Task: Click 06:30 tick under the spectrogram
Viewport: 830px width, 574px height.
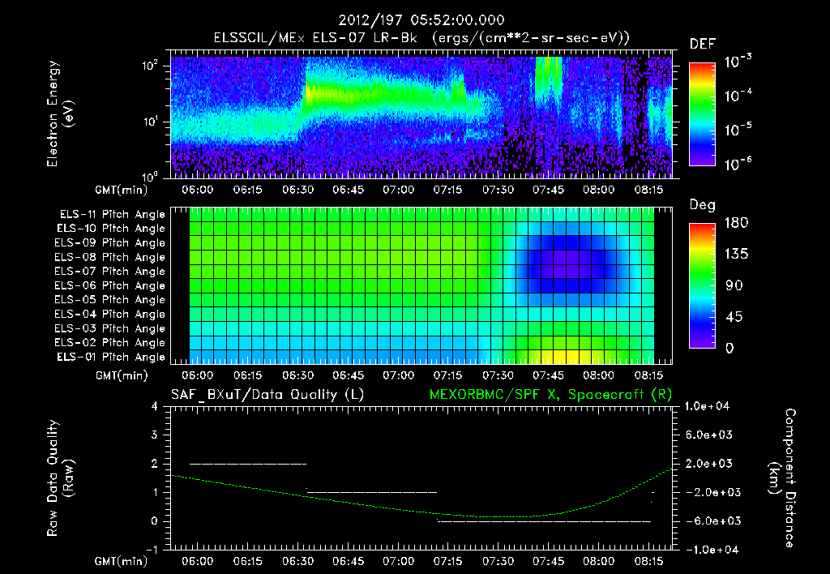Action: [298, 190]
